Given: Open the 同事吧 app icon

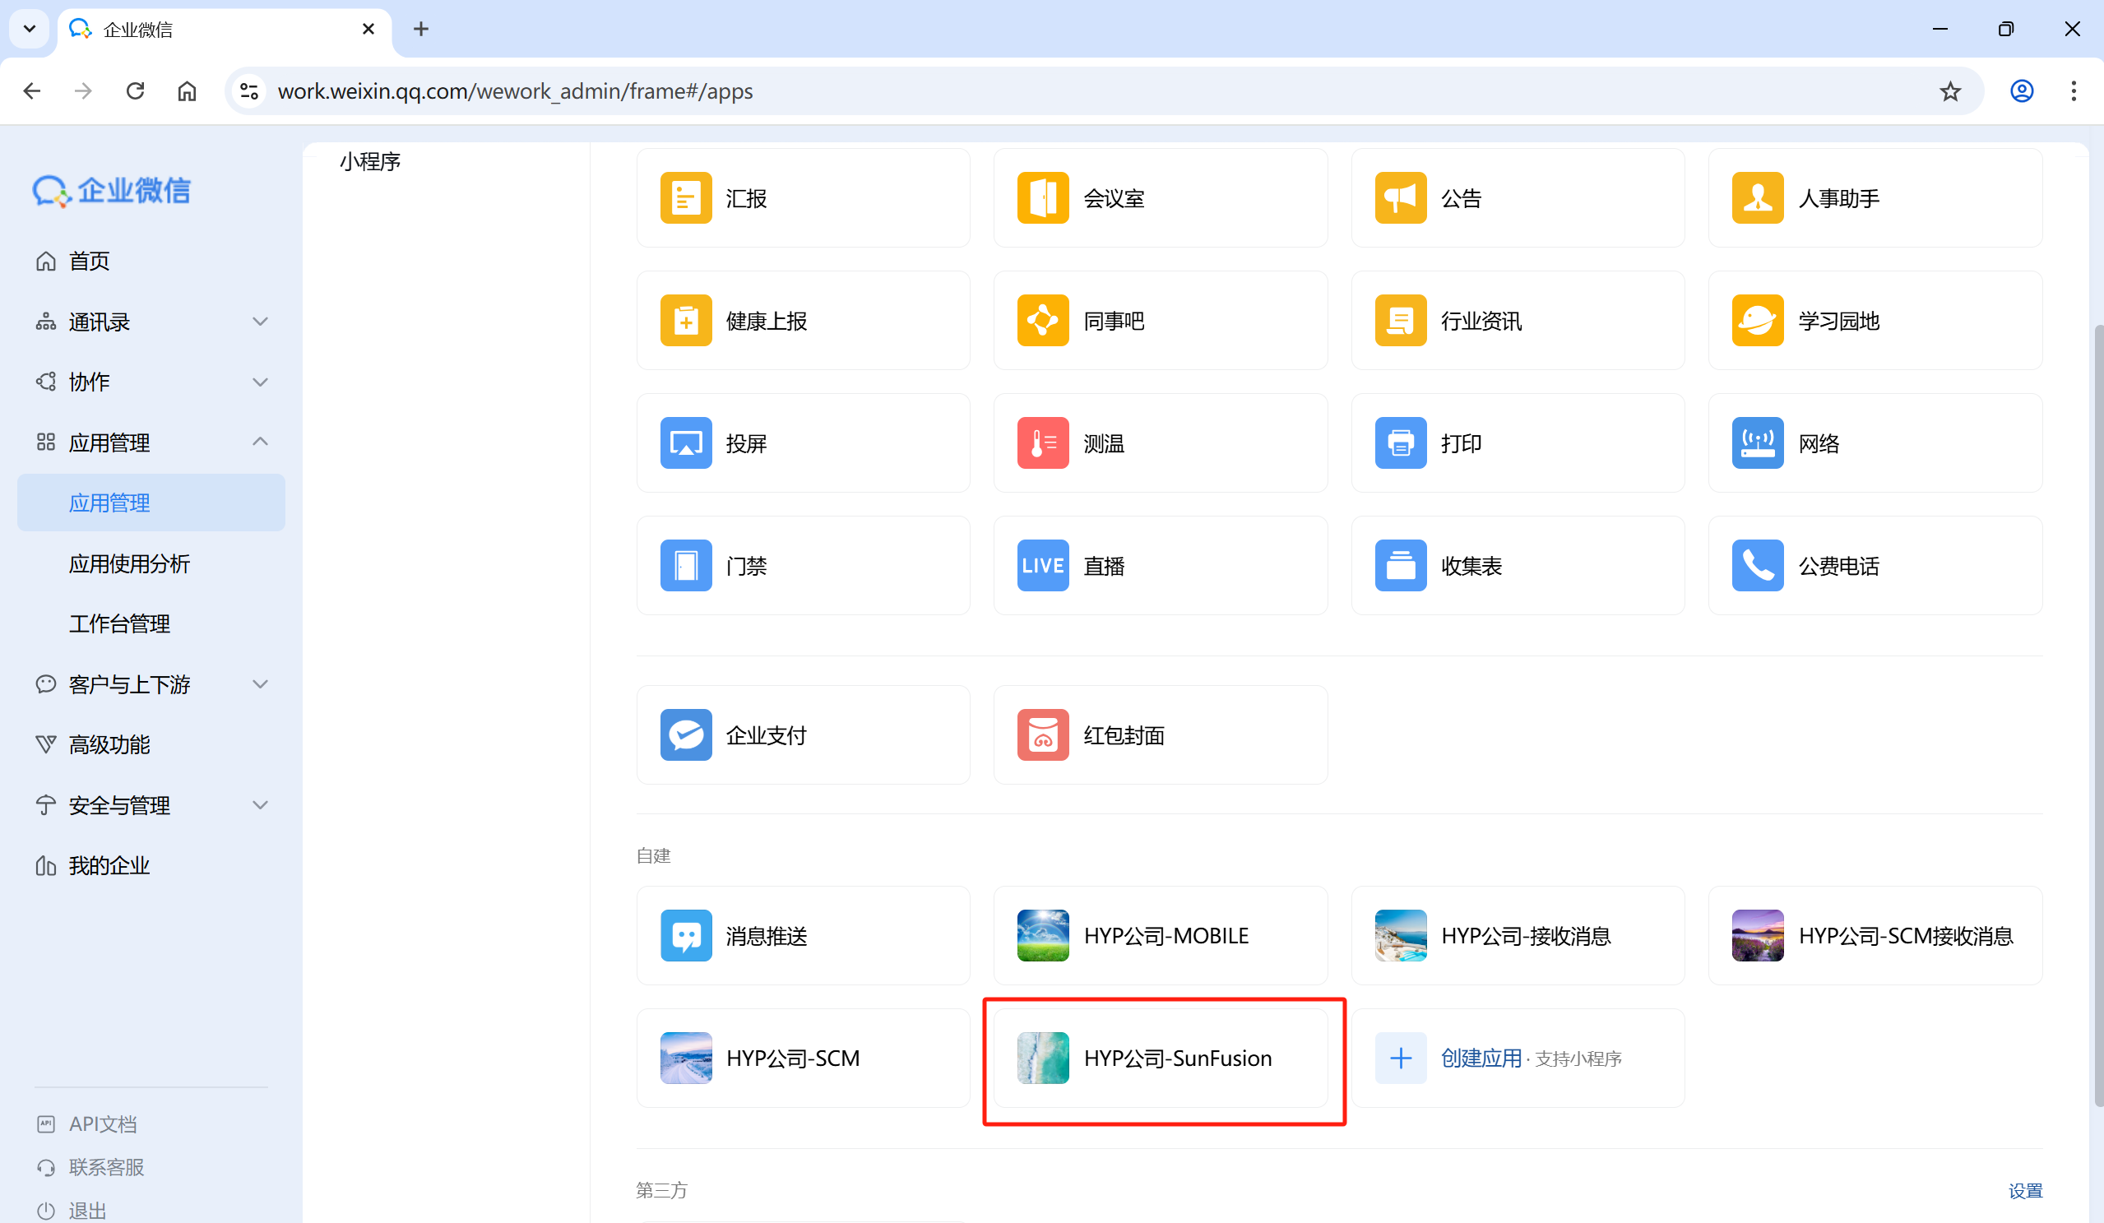Looking at the screenshot, I should point(1042,320).
